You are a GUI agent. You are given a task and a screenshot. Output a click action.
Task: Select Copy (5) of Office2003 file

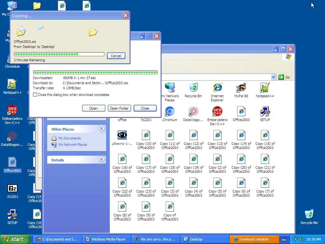click(x=217, y=187)
